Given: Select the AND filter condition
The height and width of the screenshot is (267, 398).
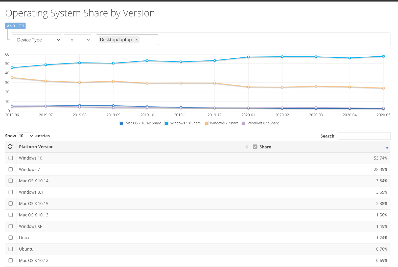Looking at the screenshot, I should tap(11, 26).
